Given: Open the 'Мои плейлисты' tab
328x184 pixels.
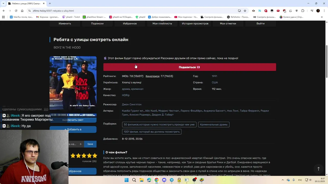Looking at the screenshot, I should click(162, 24).
